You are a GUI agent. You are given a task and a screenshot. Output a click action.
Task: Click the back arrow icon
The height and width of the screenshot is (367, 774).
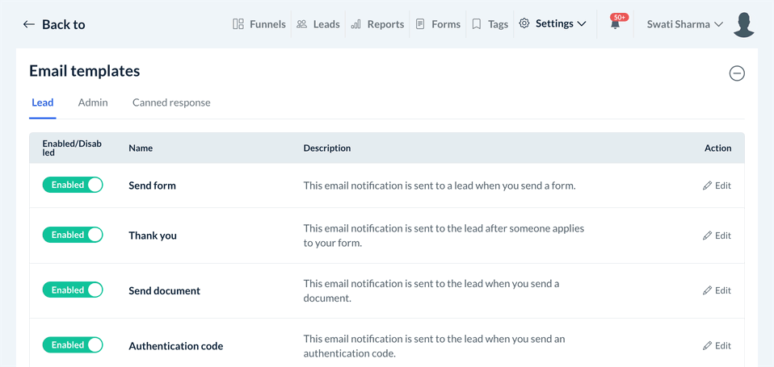pyautogui.click(x=29, y=24)
